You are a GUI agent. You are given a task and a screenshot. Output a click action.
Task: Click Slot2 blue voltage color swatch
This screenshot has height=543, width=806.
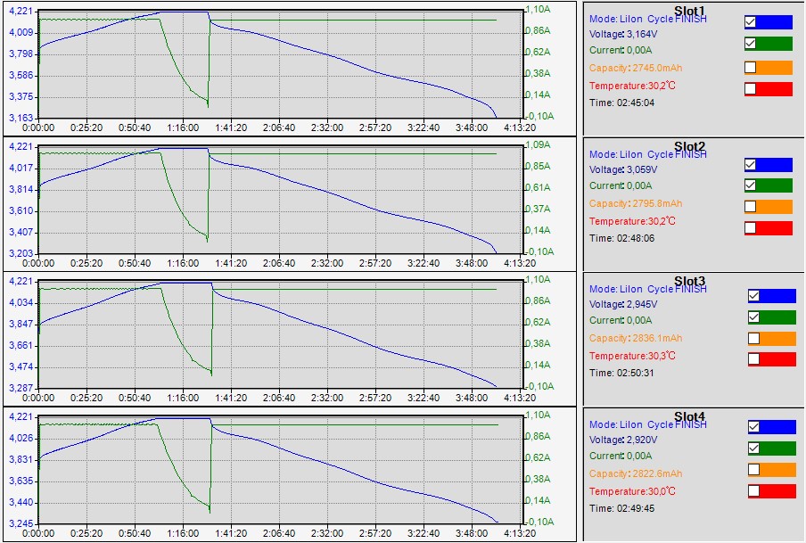[x=774, y=165]
